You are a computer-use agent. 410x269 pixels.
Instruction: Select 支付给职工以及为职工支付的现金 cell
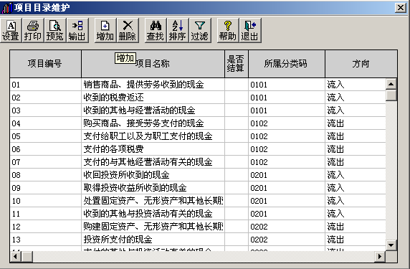pos(153,136)
